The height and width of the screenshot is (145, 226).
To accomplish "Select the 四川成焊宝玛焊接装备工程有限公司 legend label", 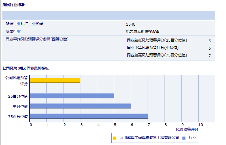I will pyautogui.click(x=149, y=138).
